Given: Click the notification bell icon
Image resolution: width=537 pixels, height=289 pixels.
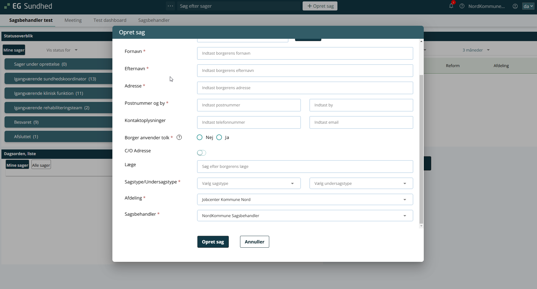Looking at the screenshot, I should click(x=451, y=6).
